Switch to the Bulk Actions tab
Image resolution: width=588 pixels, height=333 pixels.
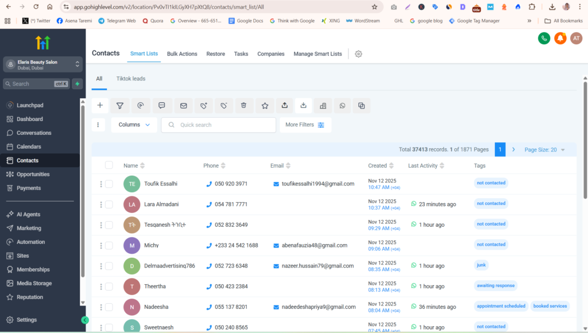pyautogui.click(x=182, y=54)
